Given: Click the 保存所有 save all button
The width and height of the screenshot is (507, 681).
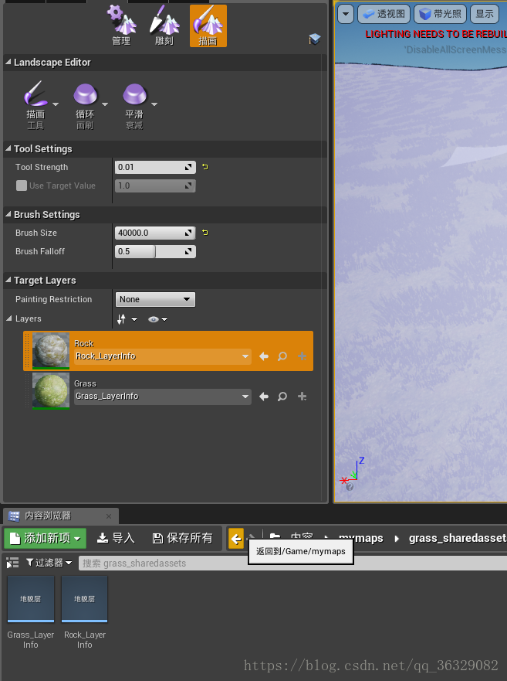Looking at the screenshot, I should point(183,538).
